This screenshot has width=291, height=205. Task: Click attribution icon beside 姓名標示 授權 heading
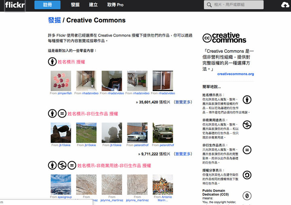[x=52, y=62]
